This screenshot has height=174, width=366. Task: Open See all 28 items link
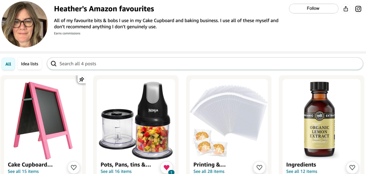tap(209, 171)
